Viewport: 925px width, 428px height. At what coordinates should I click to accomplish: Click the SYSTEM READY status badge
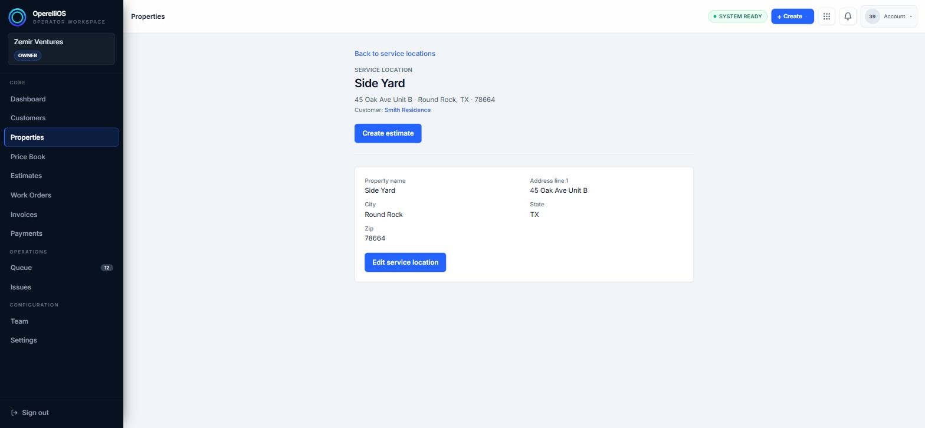737,17
